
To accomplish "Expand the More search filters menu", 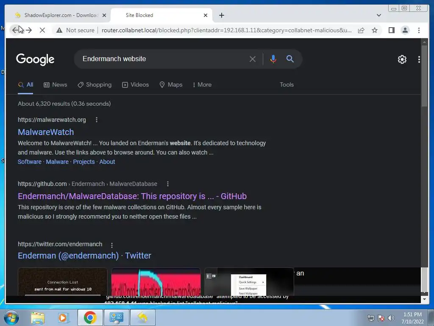I will [x=202, y=85].
